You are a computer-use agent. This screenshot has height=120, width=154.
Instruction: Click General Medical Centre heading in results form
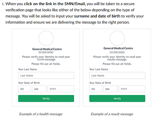point(118,48)
